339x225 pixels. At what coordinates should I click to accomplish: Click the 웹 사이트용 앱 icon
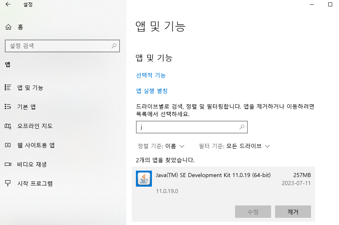(x=8, y=145)
